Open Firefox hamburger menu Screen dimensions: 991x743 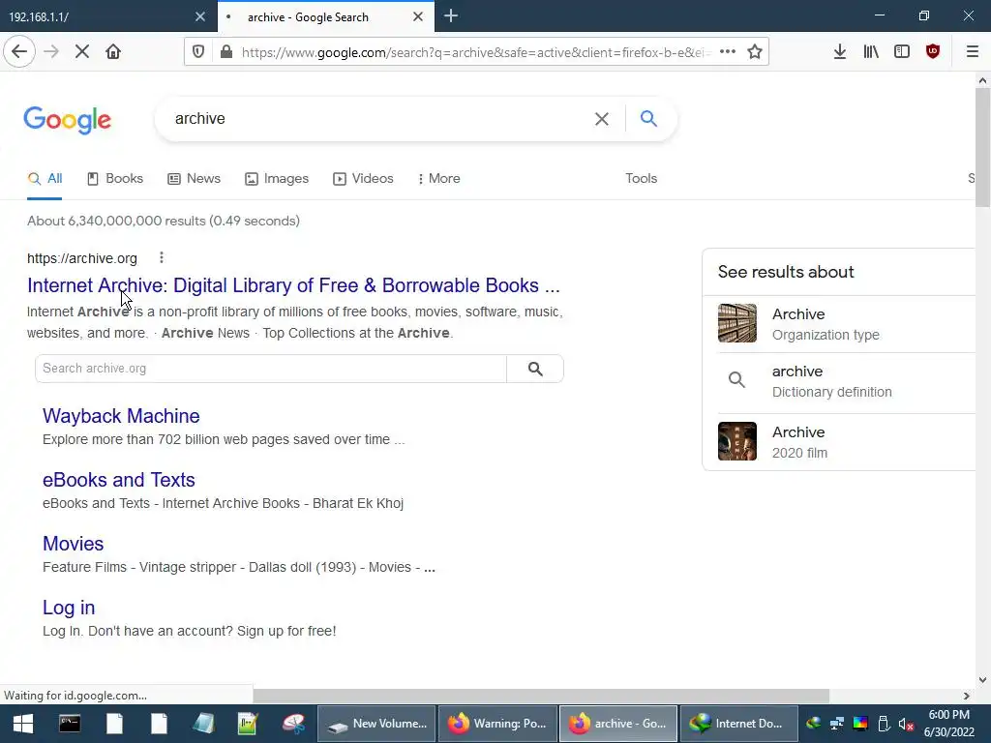point(973,52)
